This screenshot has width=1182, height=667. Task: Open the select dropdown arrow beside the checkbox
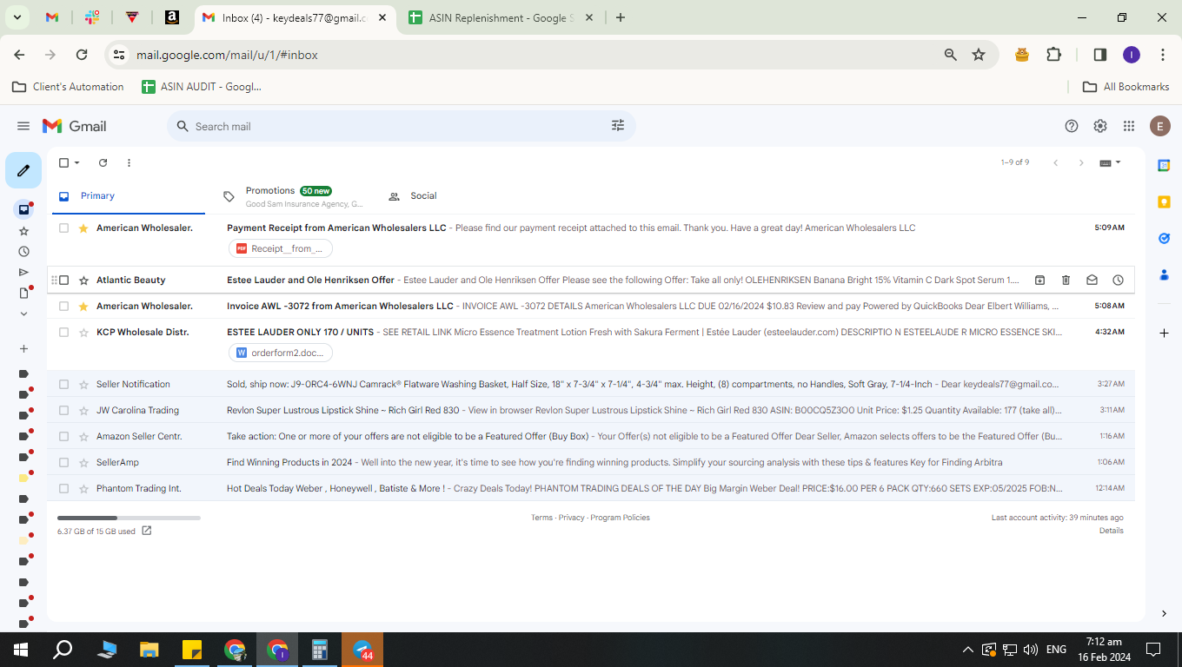(x=76, y=162)
